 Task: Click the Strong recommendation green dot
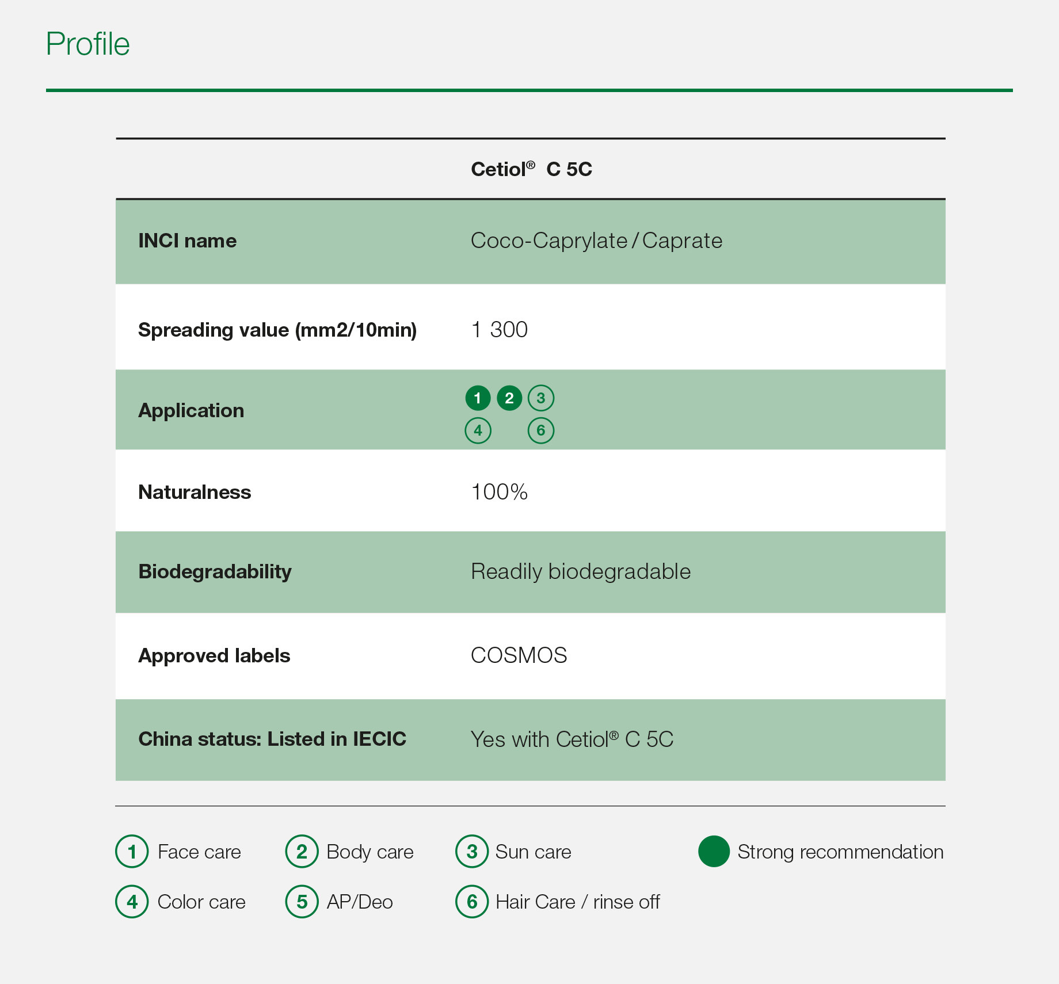[714, 852]
